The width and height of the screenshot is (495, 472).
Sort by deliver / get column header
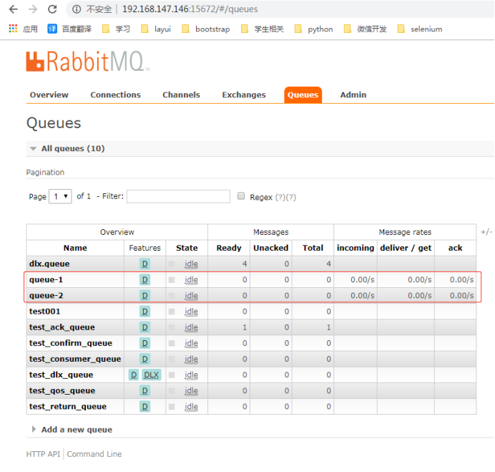coord(406,248)
